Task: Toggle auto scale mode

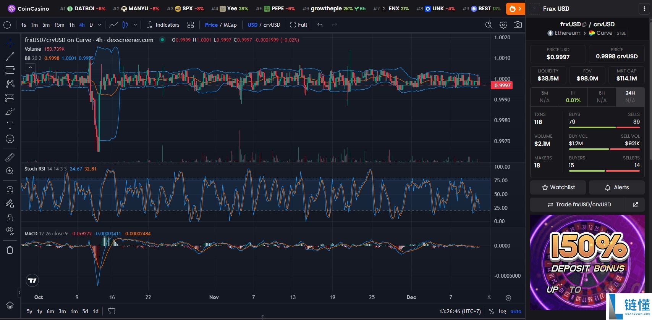Action: click(x=516, y=311)
